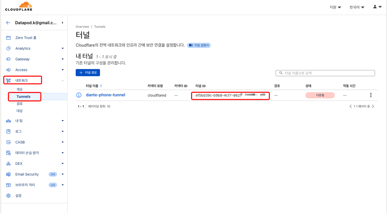Click the Zero Trust home icon
The width and height of the screenshot is (387, 213).
tap(8, 38)
